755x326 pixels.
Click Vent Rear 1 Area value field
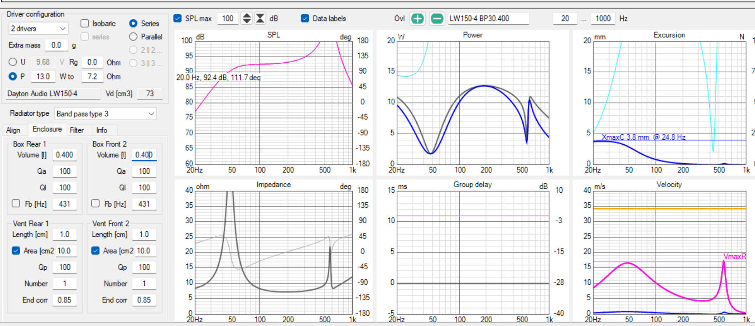coord(65,251)
